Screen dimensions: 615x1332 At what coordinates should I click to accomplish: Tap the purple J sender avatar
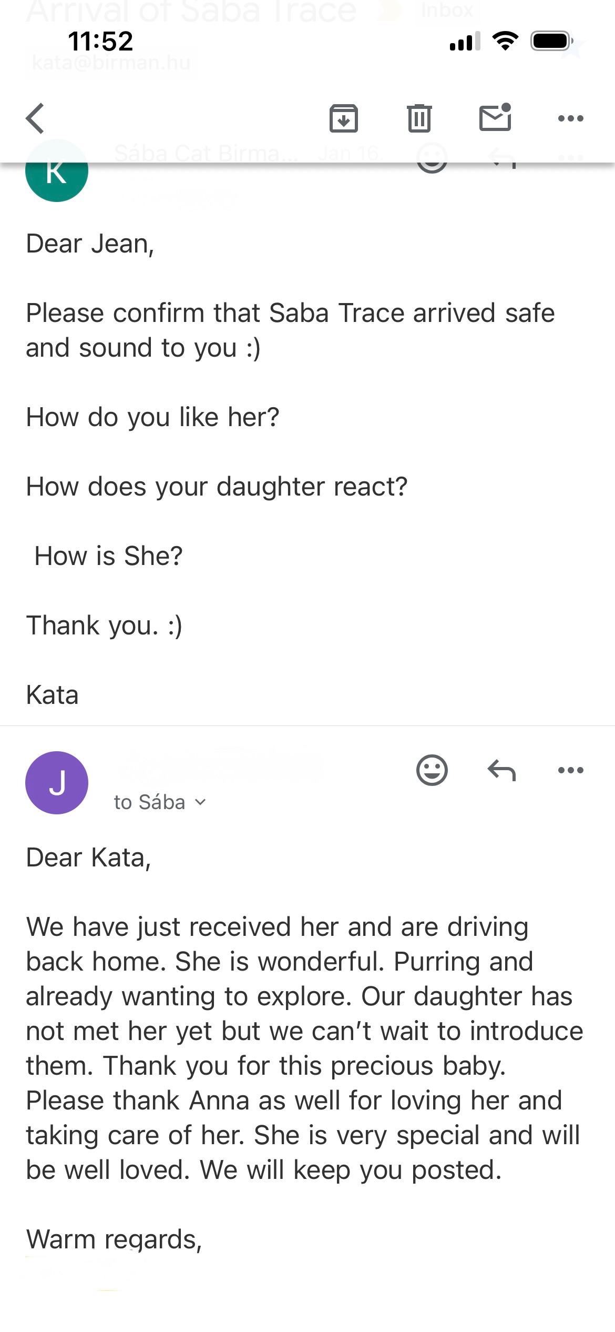pos(57,783)
